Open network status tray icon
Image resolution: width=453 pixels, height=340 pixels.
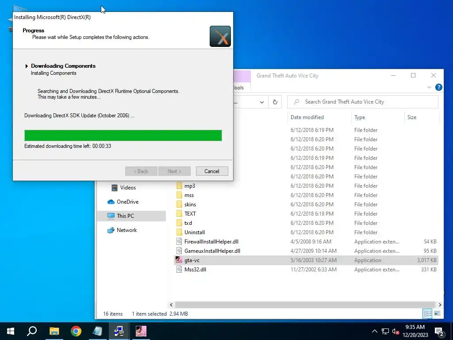coord(385,331)
